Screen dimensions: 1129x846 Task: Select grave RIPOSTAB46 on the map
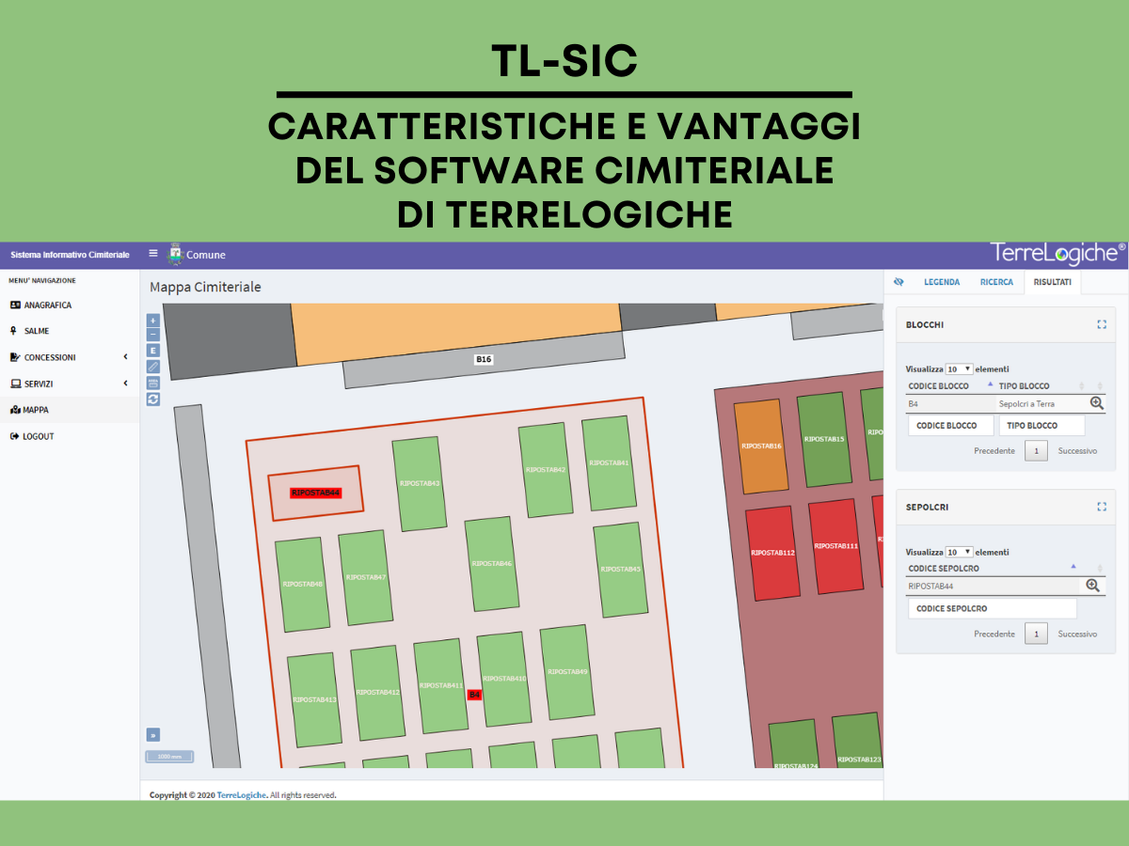point(492,563)
